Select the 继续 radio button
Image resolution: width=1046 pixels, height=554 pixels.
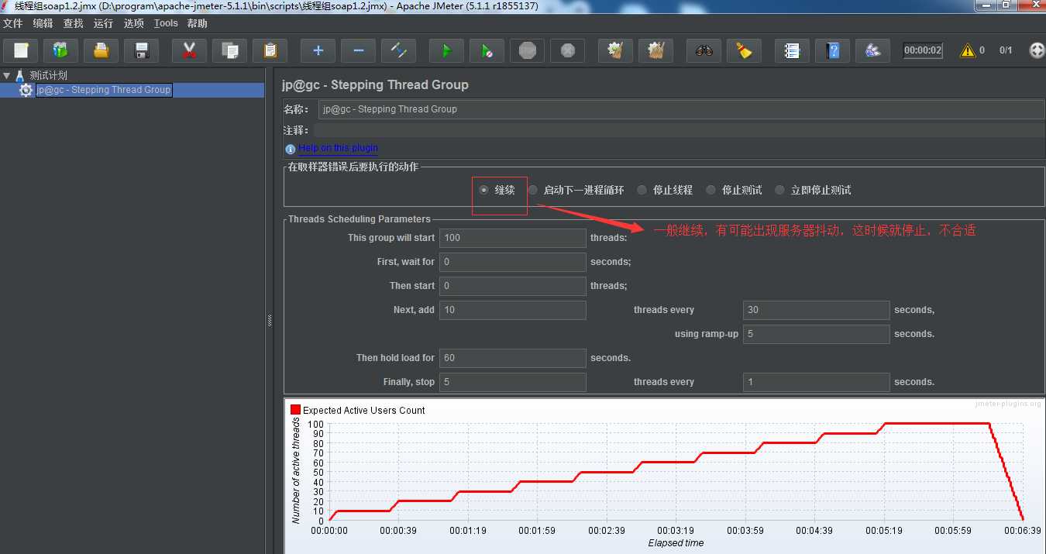tap(484, 190)
